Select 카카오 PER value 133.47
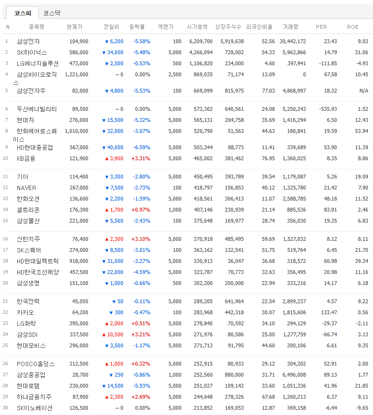The width and height of the screenshot is (373, 415). click(329, 313)
